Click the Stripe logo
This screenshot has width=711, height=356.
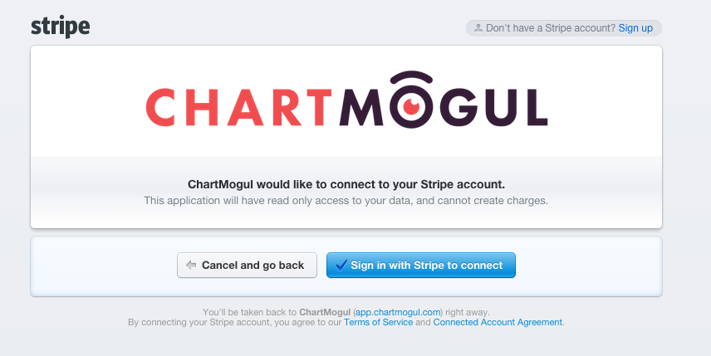[x=61, y=27]
